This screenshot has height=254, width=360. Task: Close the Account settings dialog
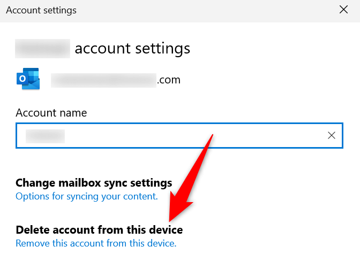(343, 10)
